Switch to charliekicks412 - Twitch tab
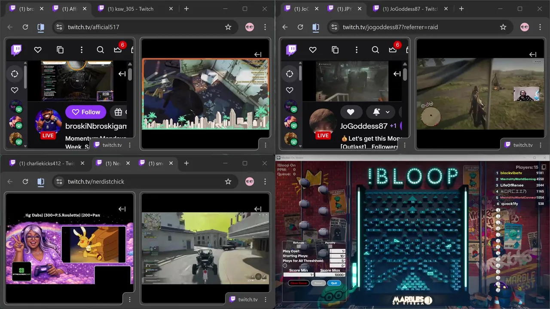550x309 pixels. [x=47, y=163]
